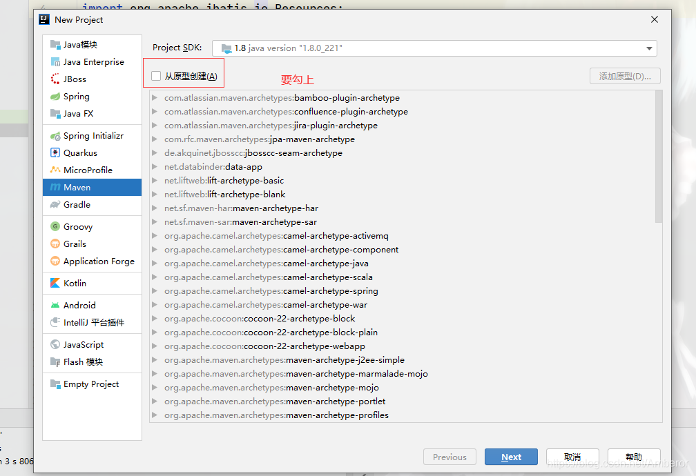This screenshot has width=696, height=476.
Task: Expand jpa-maven-archetype node
Action: click(x=155, y=139)
